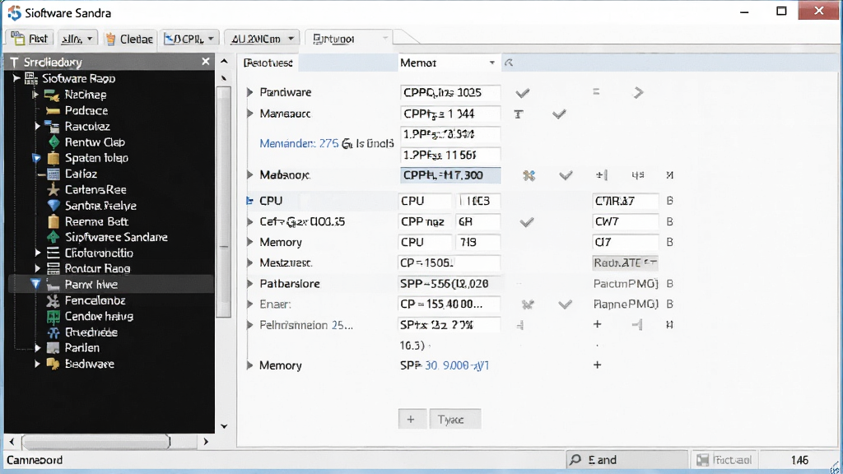843x474 pixels.
Task: Select the Cendoe hatug green icon
Action: pos(54,317)
